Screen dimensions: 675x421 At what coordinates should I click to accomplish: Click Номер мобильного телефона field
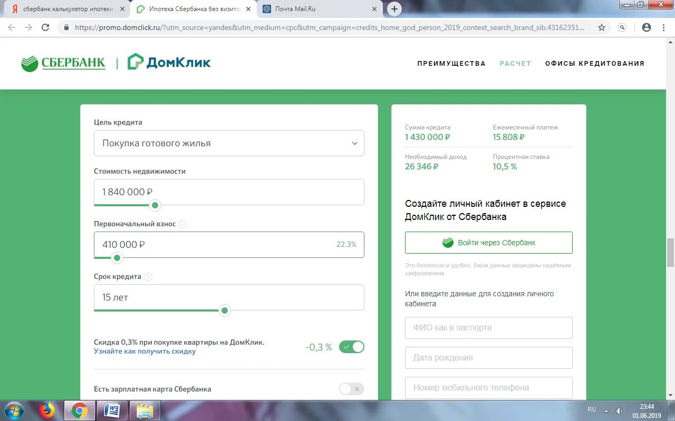click(x=489, y=388)
